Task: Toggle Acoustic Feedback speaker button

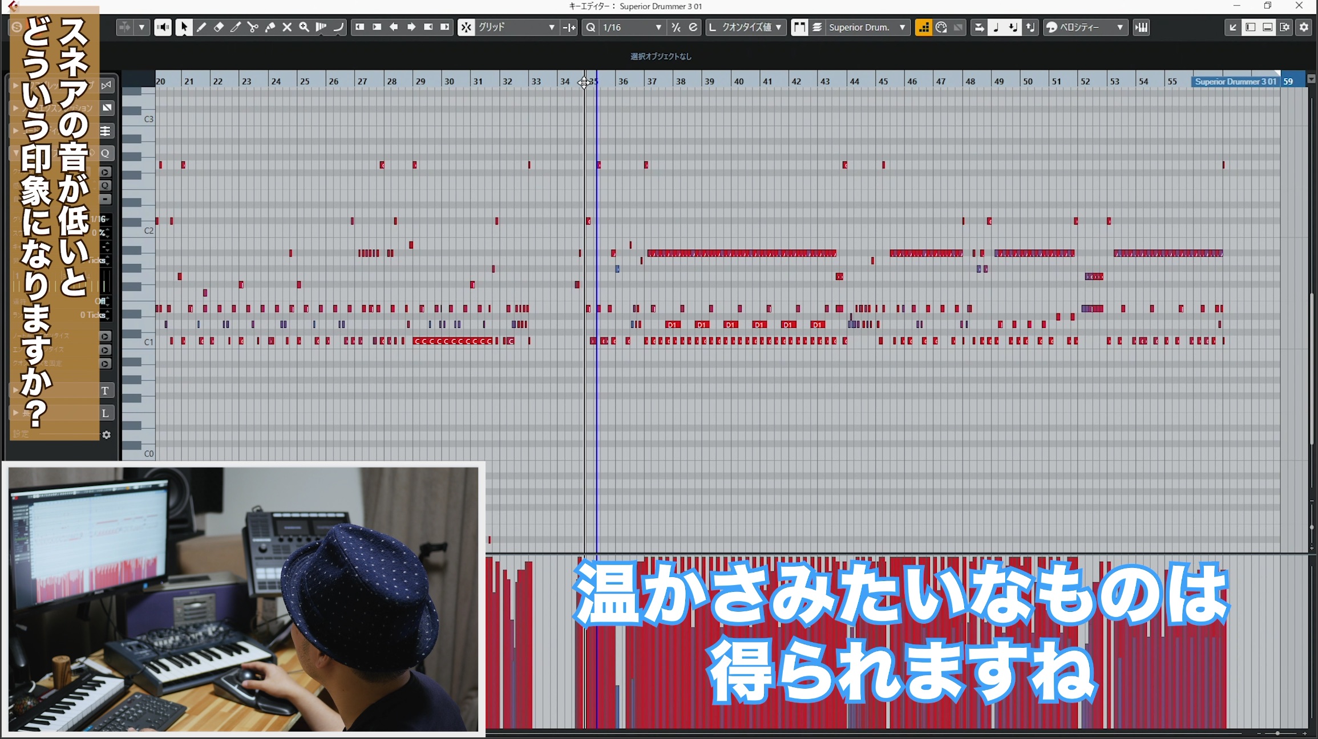Action: pyautogui.click(x=163, y=27)
